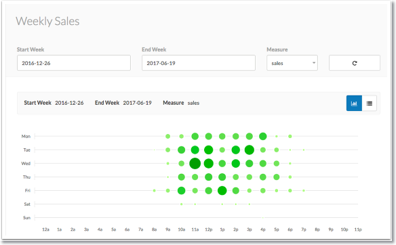This screenshot has width=396, height=245.
Task: Click the summary Measure value sales
Action: (193, 103)
